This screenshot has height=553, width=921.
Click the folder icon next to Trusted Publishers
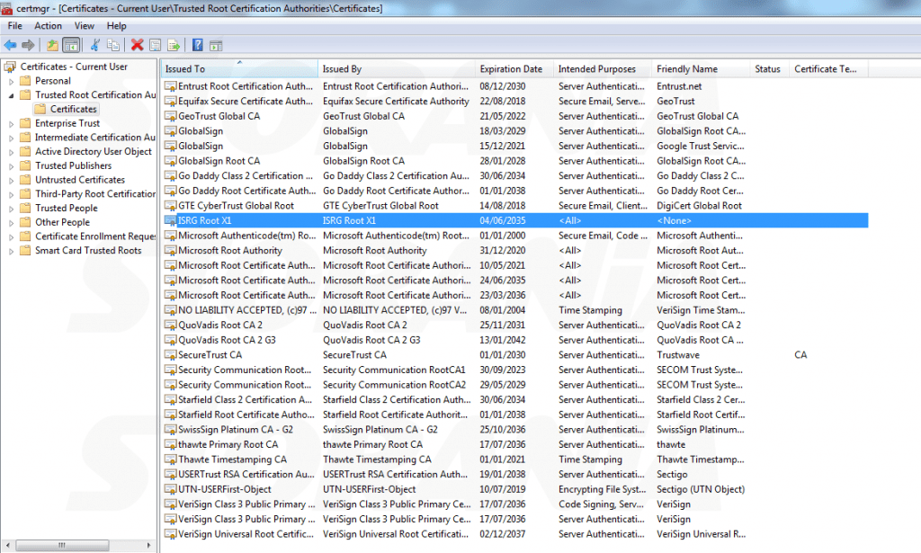[x=25, y=165]
